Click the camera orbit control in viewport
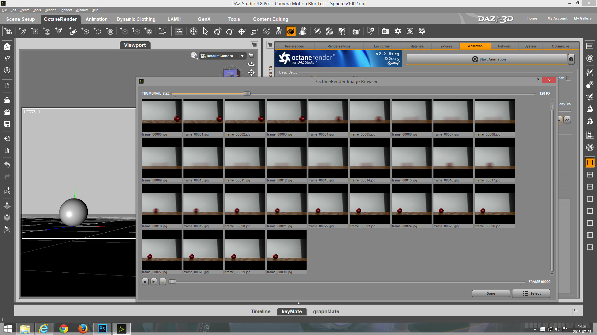Viewport: 597px width, 335px height. coord(251,64)
